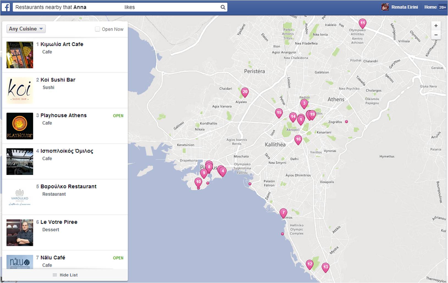
Task: Click the small pink dot near Palaión Fáliron
Action: click(250, 184)
